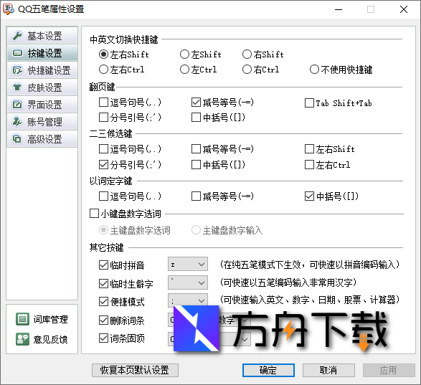Toggle the 临时生僻字 checkbox
This screenshot has height=385, width=421.
pos(103,283)
